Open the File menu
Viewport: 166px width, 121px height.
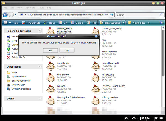tap(6, 8)
